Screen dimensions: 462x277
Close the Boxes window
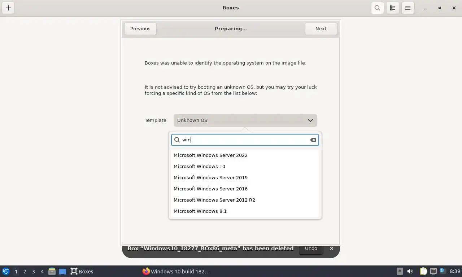pyautogui.click(x=454, y=8)
